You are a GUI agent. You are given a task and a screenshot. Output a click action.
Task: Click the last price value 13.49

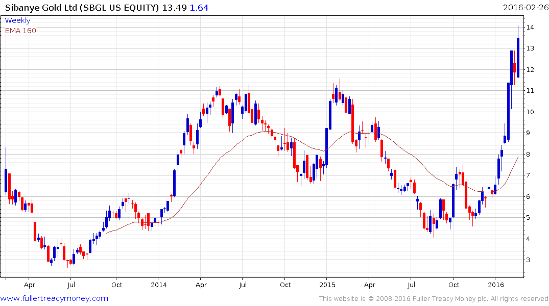click(x=174, y=8)
